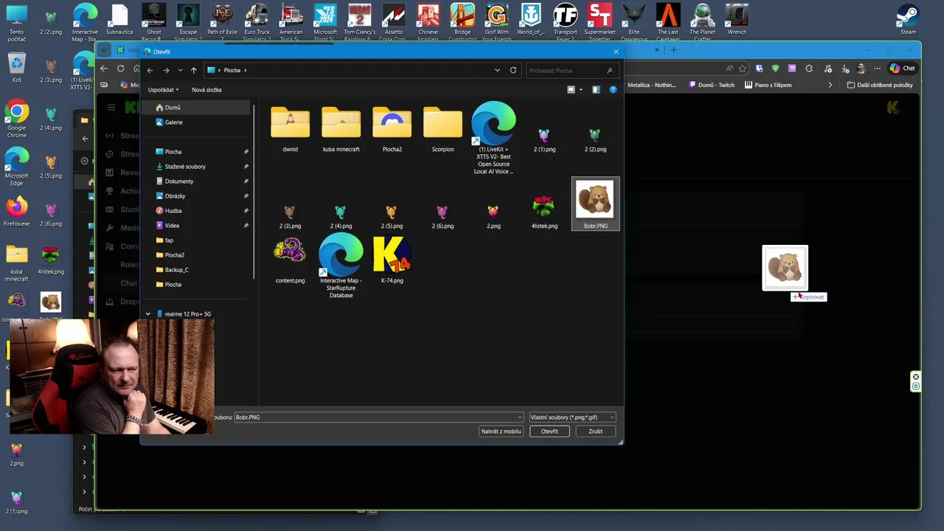944x531 pixels.
Task: Open the Edge read aloud icon
Action: [729, 68]
